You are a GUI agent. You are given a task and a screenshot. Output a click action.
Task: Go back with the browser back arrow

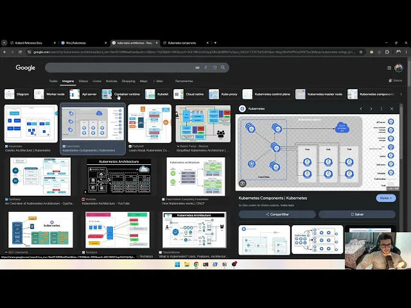pos(4,52)
